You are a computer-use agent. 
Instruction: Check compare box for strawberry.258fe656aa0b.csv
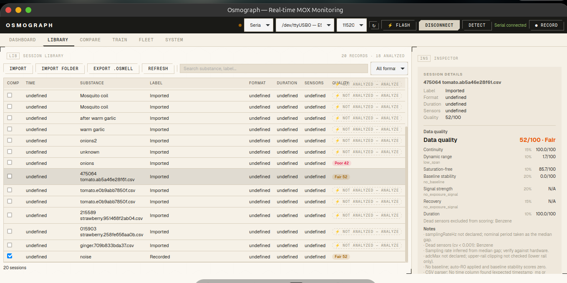coord(10,231)
